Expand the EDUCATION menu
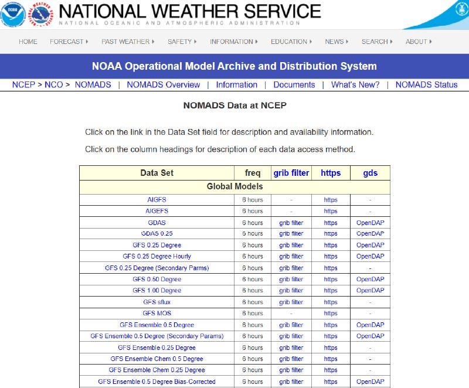This screenshot has width=469, height=388. 291,42
